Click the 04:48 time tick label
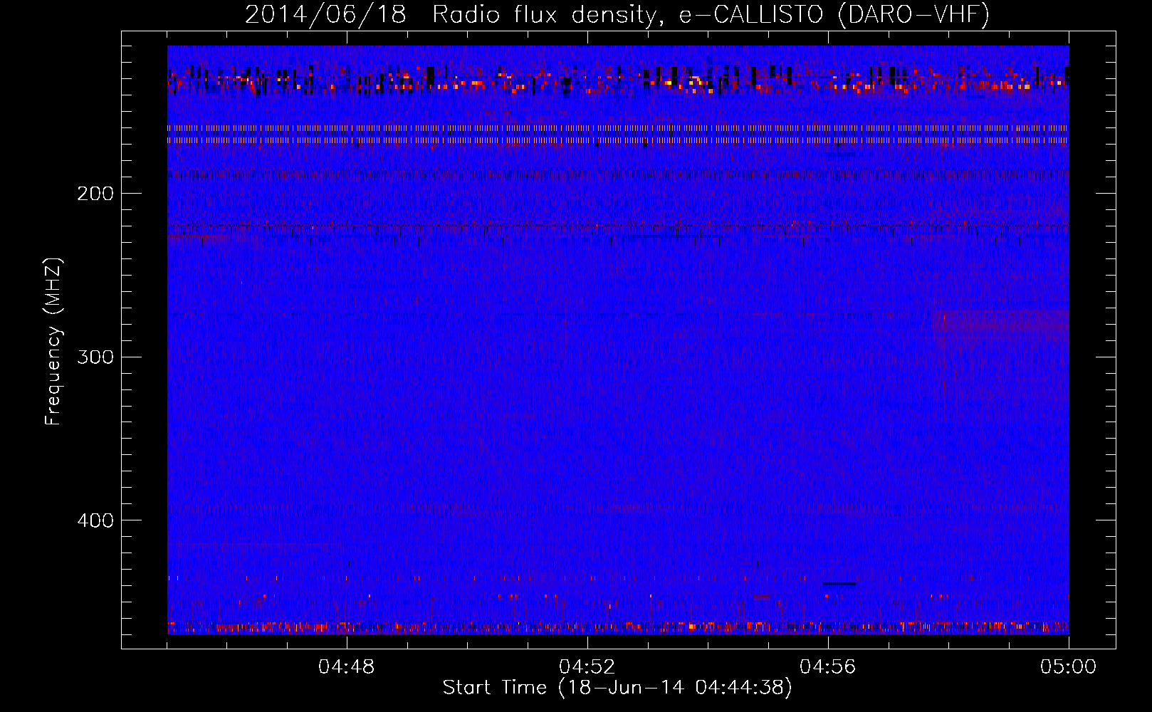 tap(347, 667)
